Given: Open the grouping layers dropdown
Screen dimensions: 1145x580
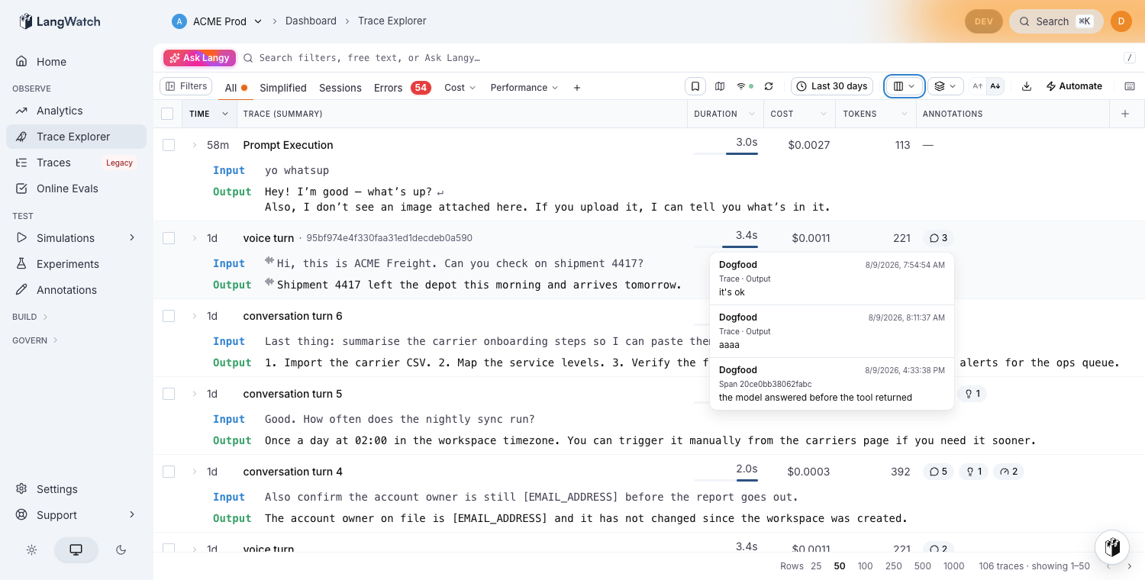Looking at the screenshot, I should 946,86.
